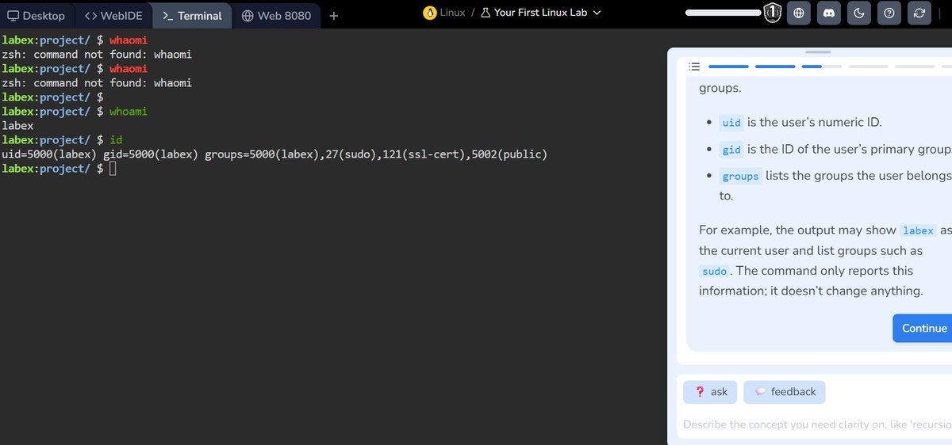This screenshot has width=952, height=445.
Task: Focus the concept question input field
Action: point(817,424)
